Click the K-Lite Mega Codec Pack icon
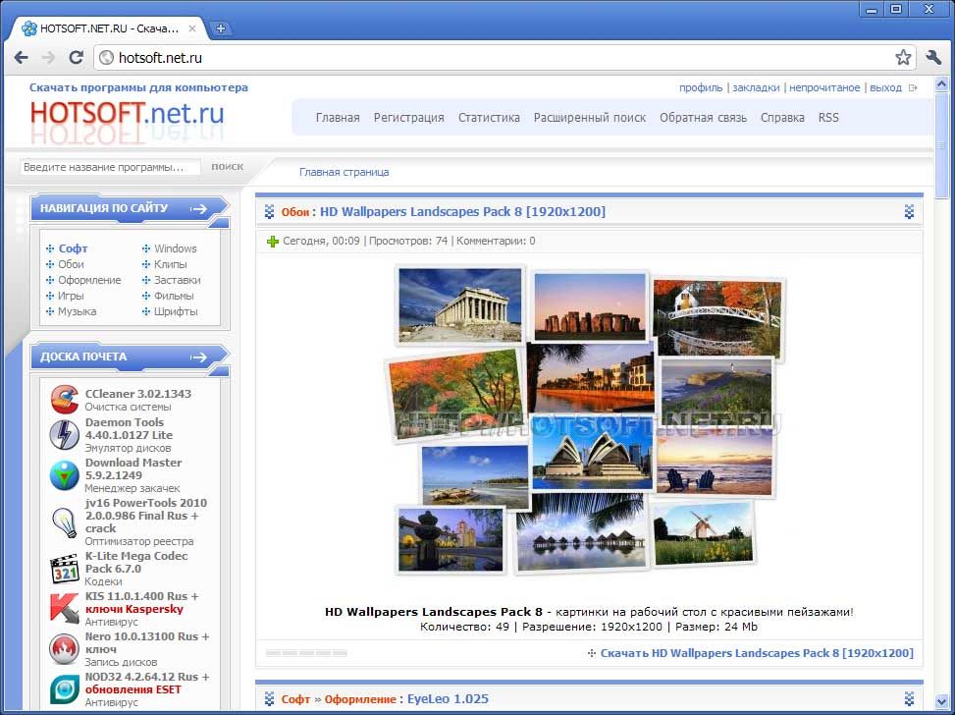 coord(65,569)
